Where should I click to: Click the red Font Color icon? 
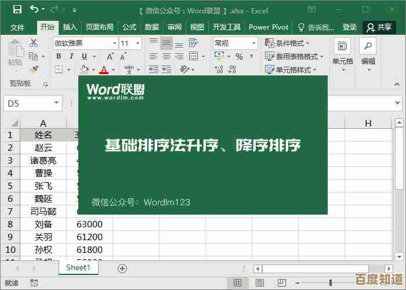pos(104,70)
